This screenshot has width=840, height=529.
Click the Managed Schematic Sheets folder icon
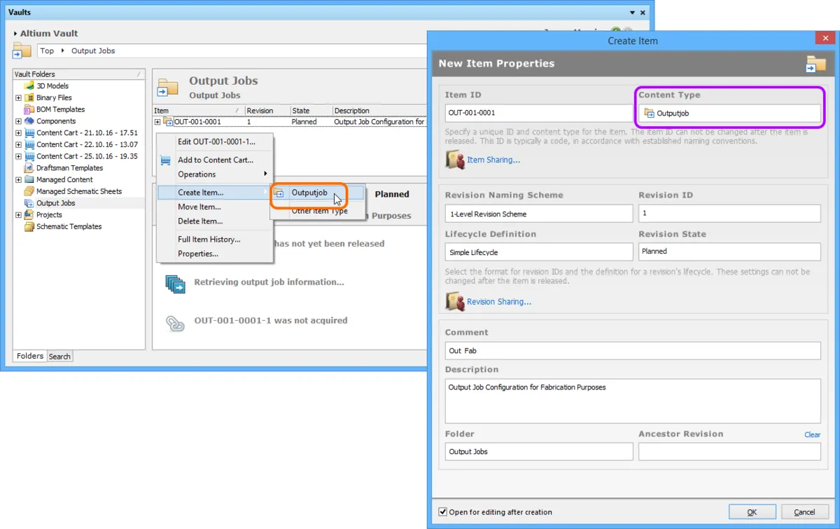[29, 191]
